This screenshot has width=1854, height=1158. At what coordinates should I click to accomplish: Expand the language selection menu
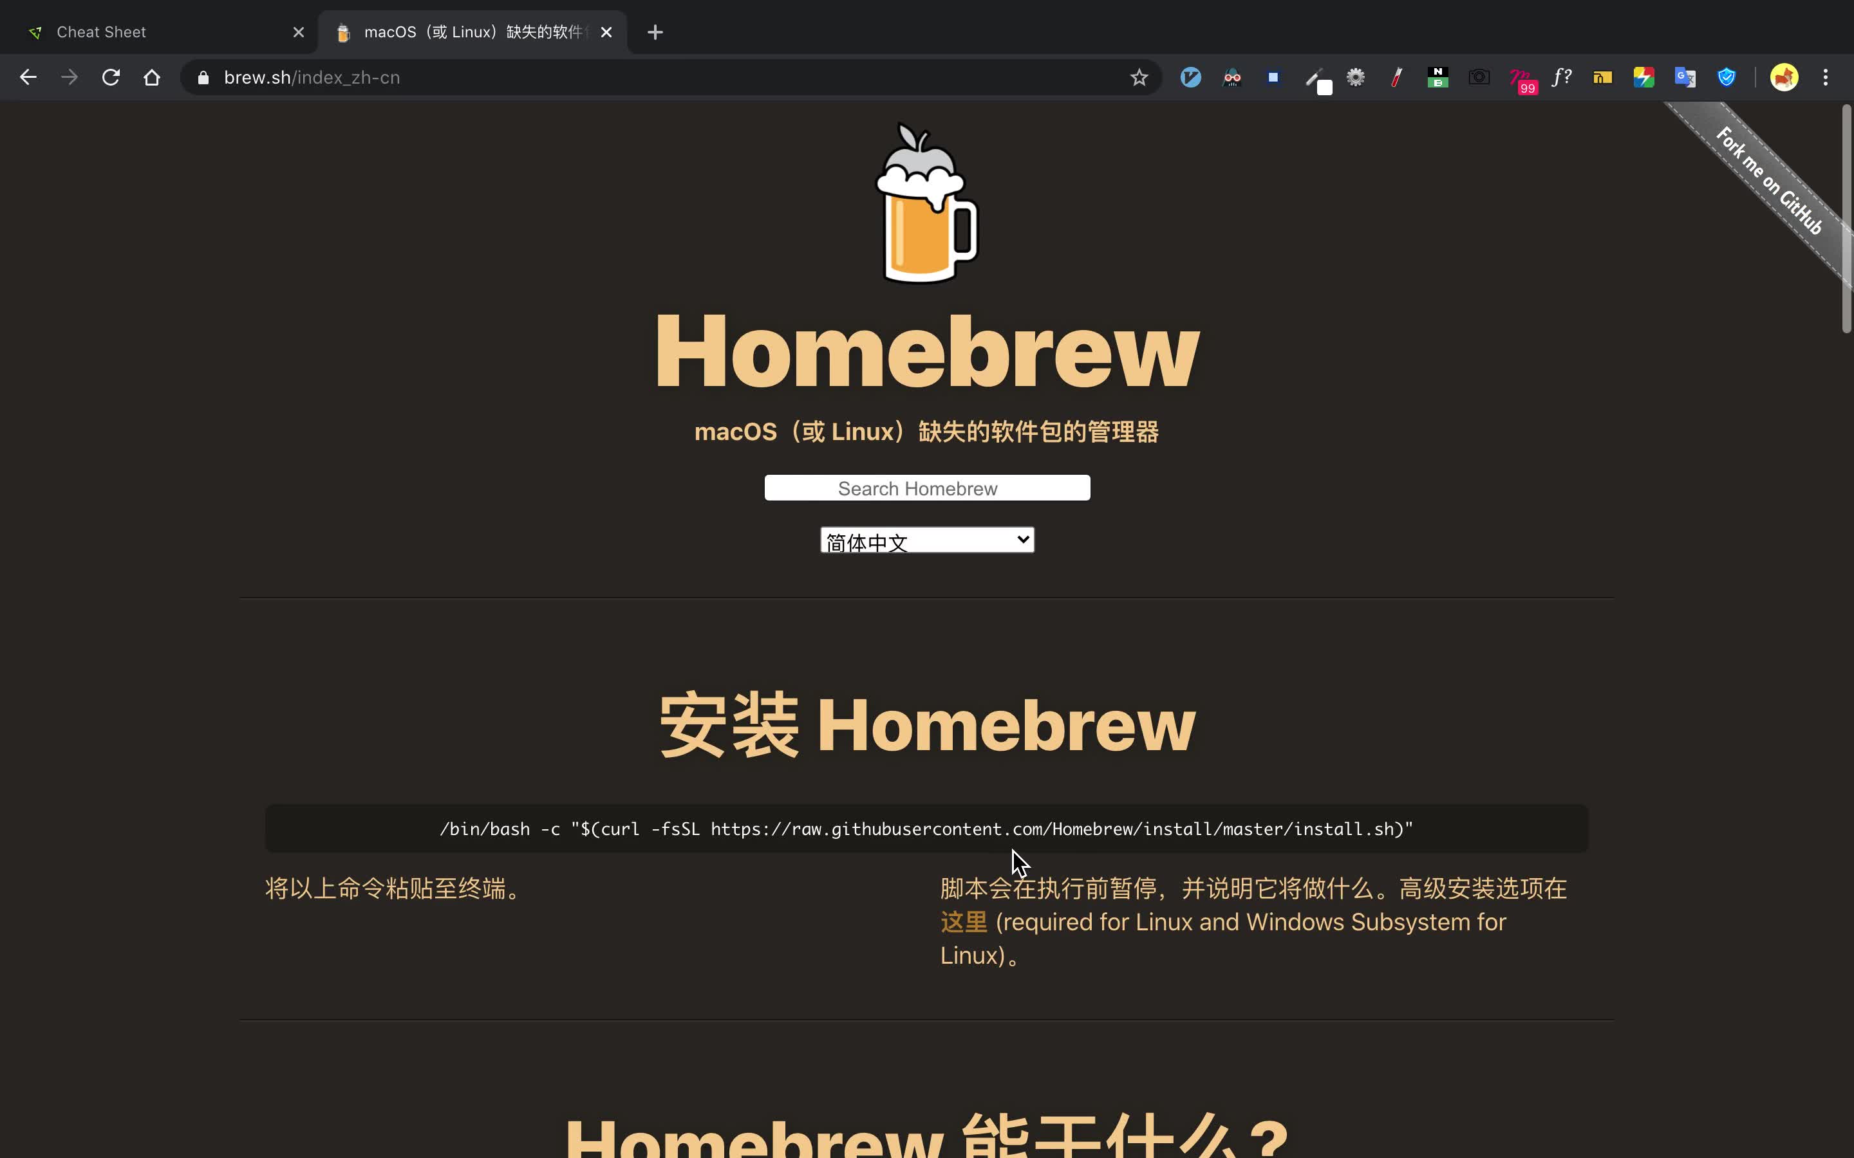click(926, 540)
